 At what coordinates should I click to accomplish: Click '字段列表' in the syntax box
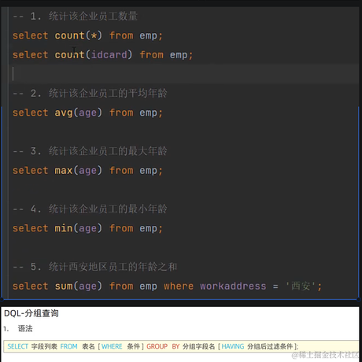pos(44,346)
